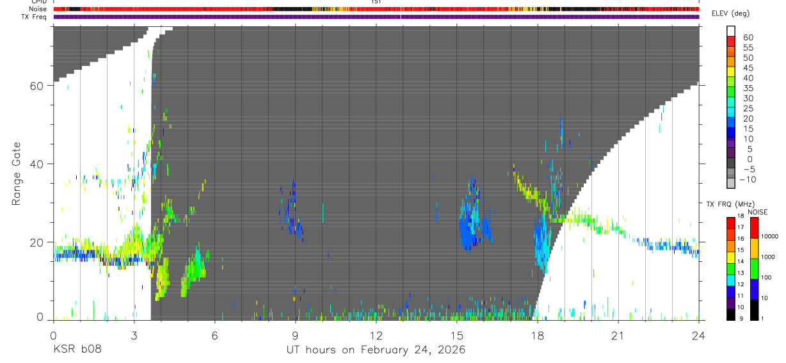Click the "100" value in the NOISE legend

point(767,277)
